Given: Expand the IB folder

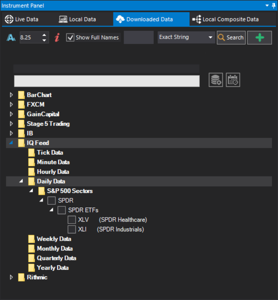Looking at the screenshot, I should (11, 133).
